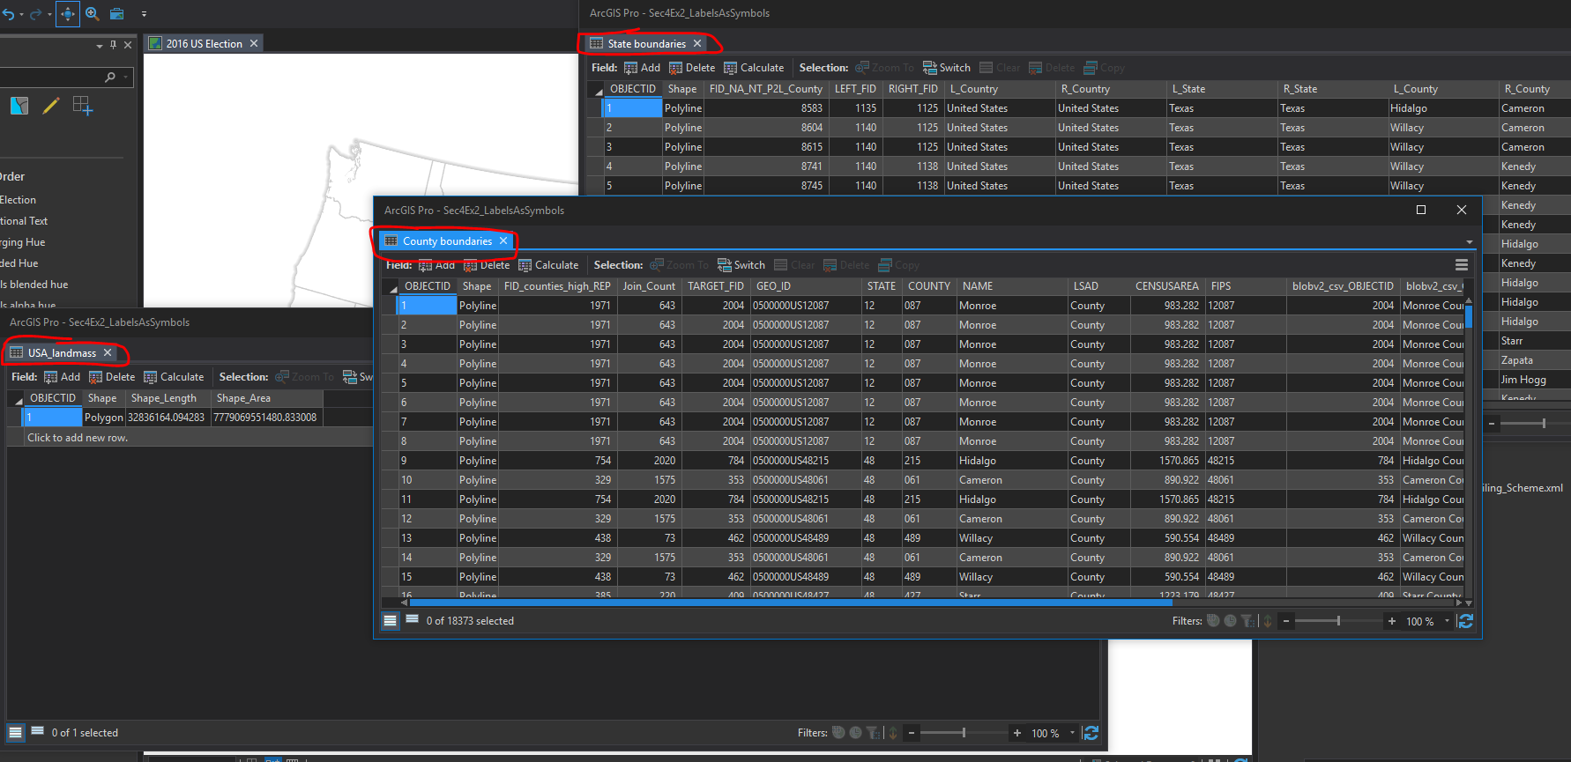Open the left pane options dropdown arrow
Image resolution: width=1571 pixels, height=762 pixels.
(100, 45)
